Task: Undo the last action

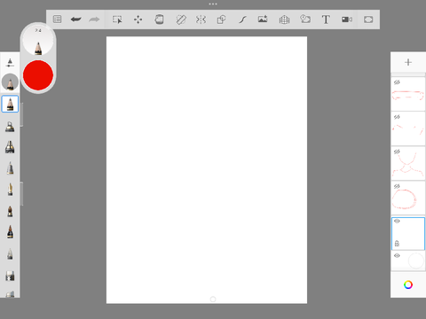Action: 76,19
